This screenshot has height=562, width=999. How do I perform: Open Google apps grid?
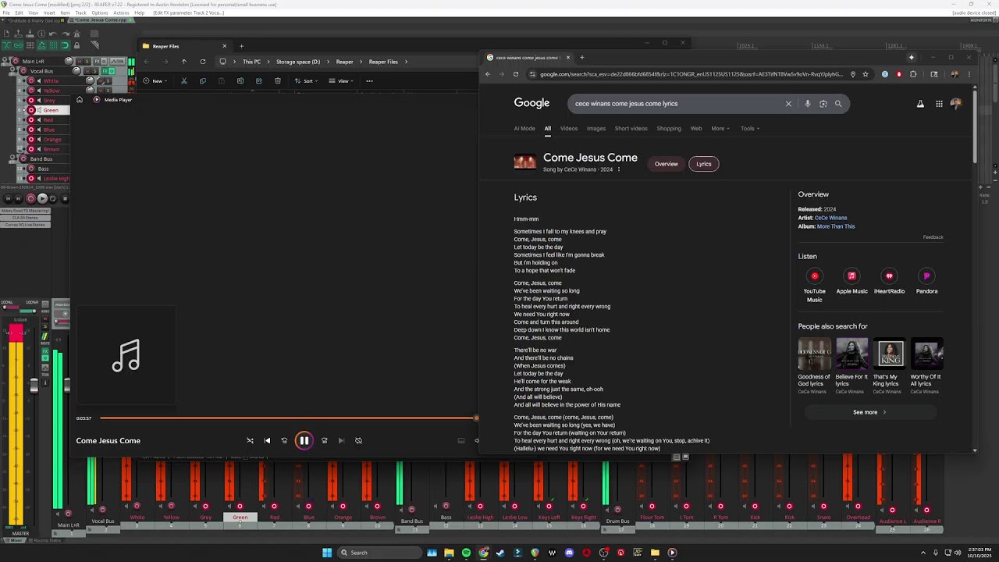pos(939,103)
